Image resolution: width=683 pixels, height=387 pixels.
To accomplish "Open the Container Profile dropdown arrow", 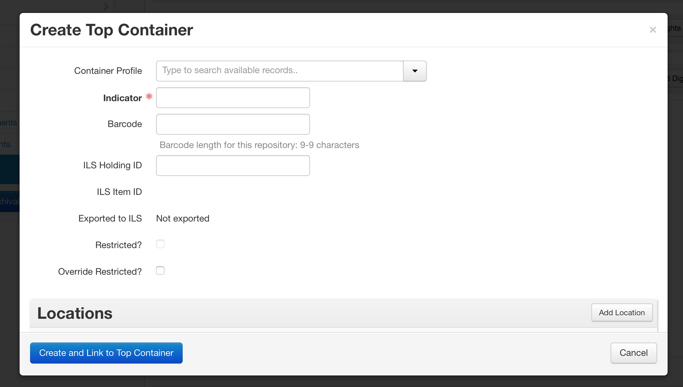I will tap(415, 71).
